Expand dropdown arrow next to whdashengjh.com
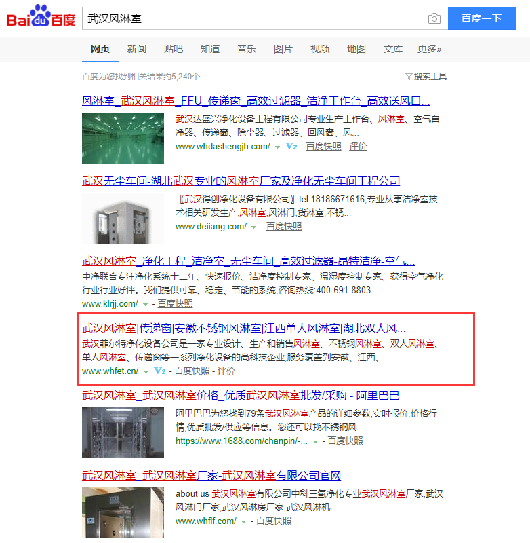The height and width of the screenshot is (543, 530). 277,147
